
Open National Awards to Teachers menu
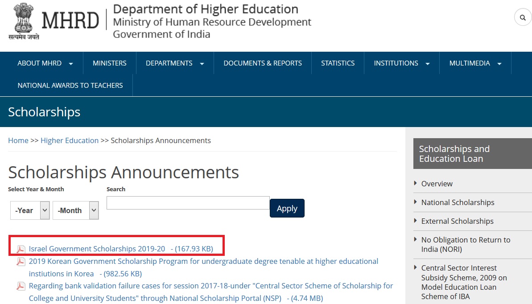tap(70, 85)
